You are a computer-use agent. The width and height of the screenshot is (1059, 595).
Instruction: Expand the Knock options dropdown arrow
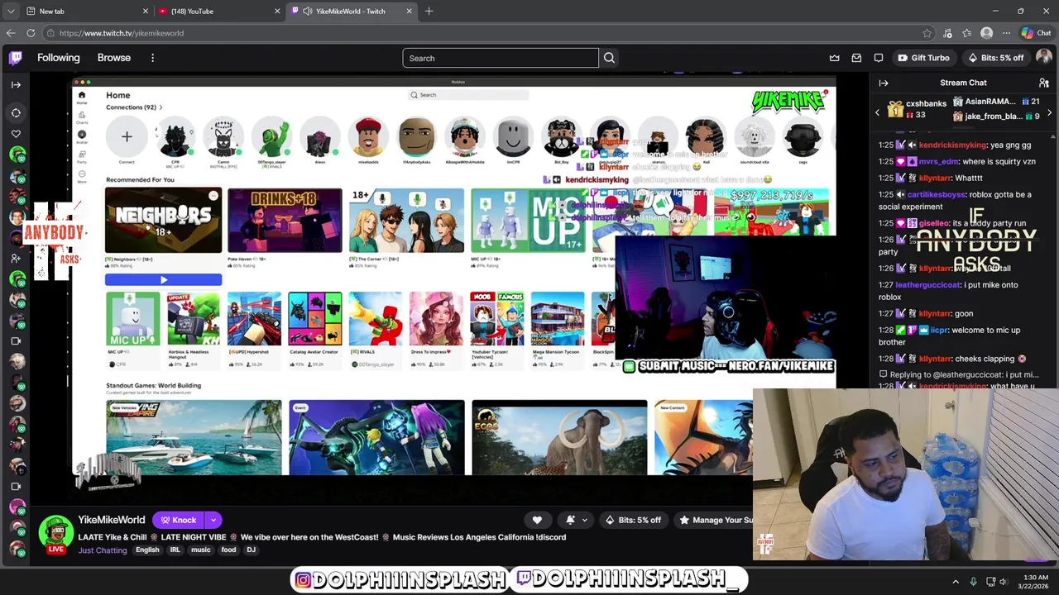pos(213,520)
